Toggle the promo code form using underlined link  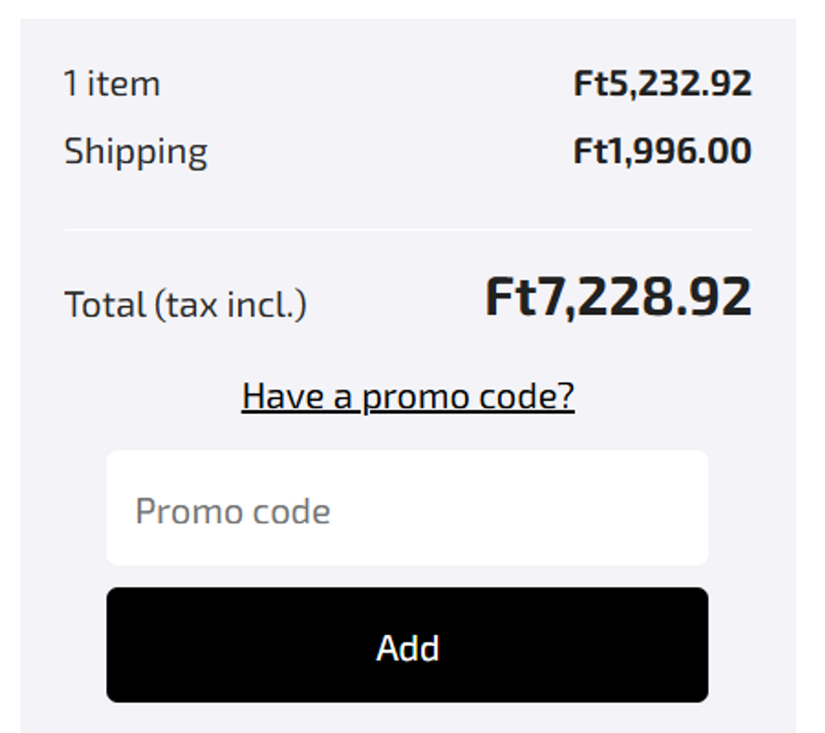pyautogui.click(x=408, y=396)
